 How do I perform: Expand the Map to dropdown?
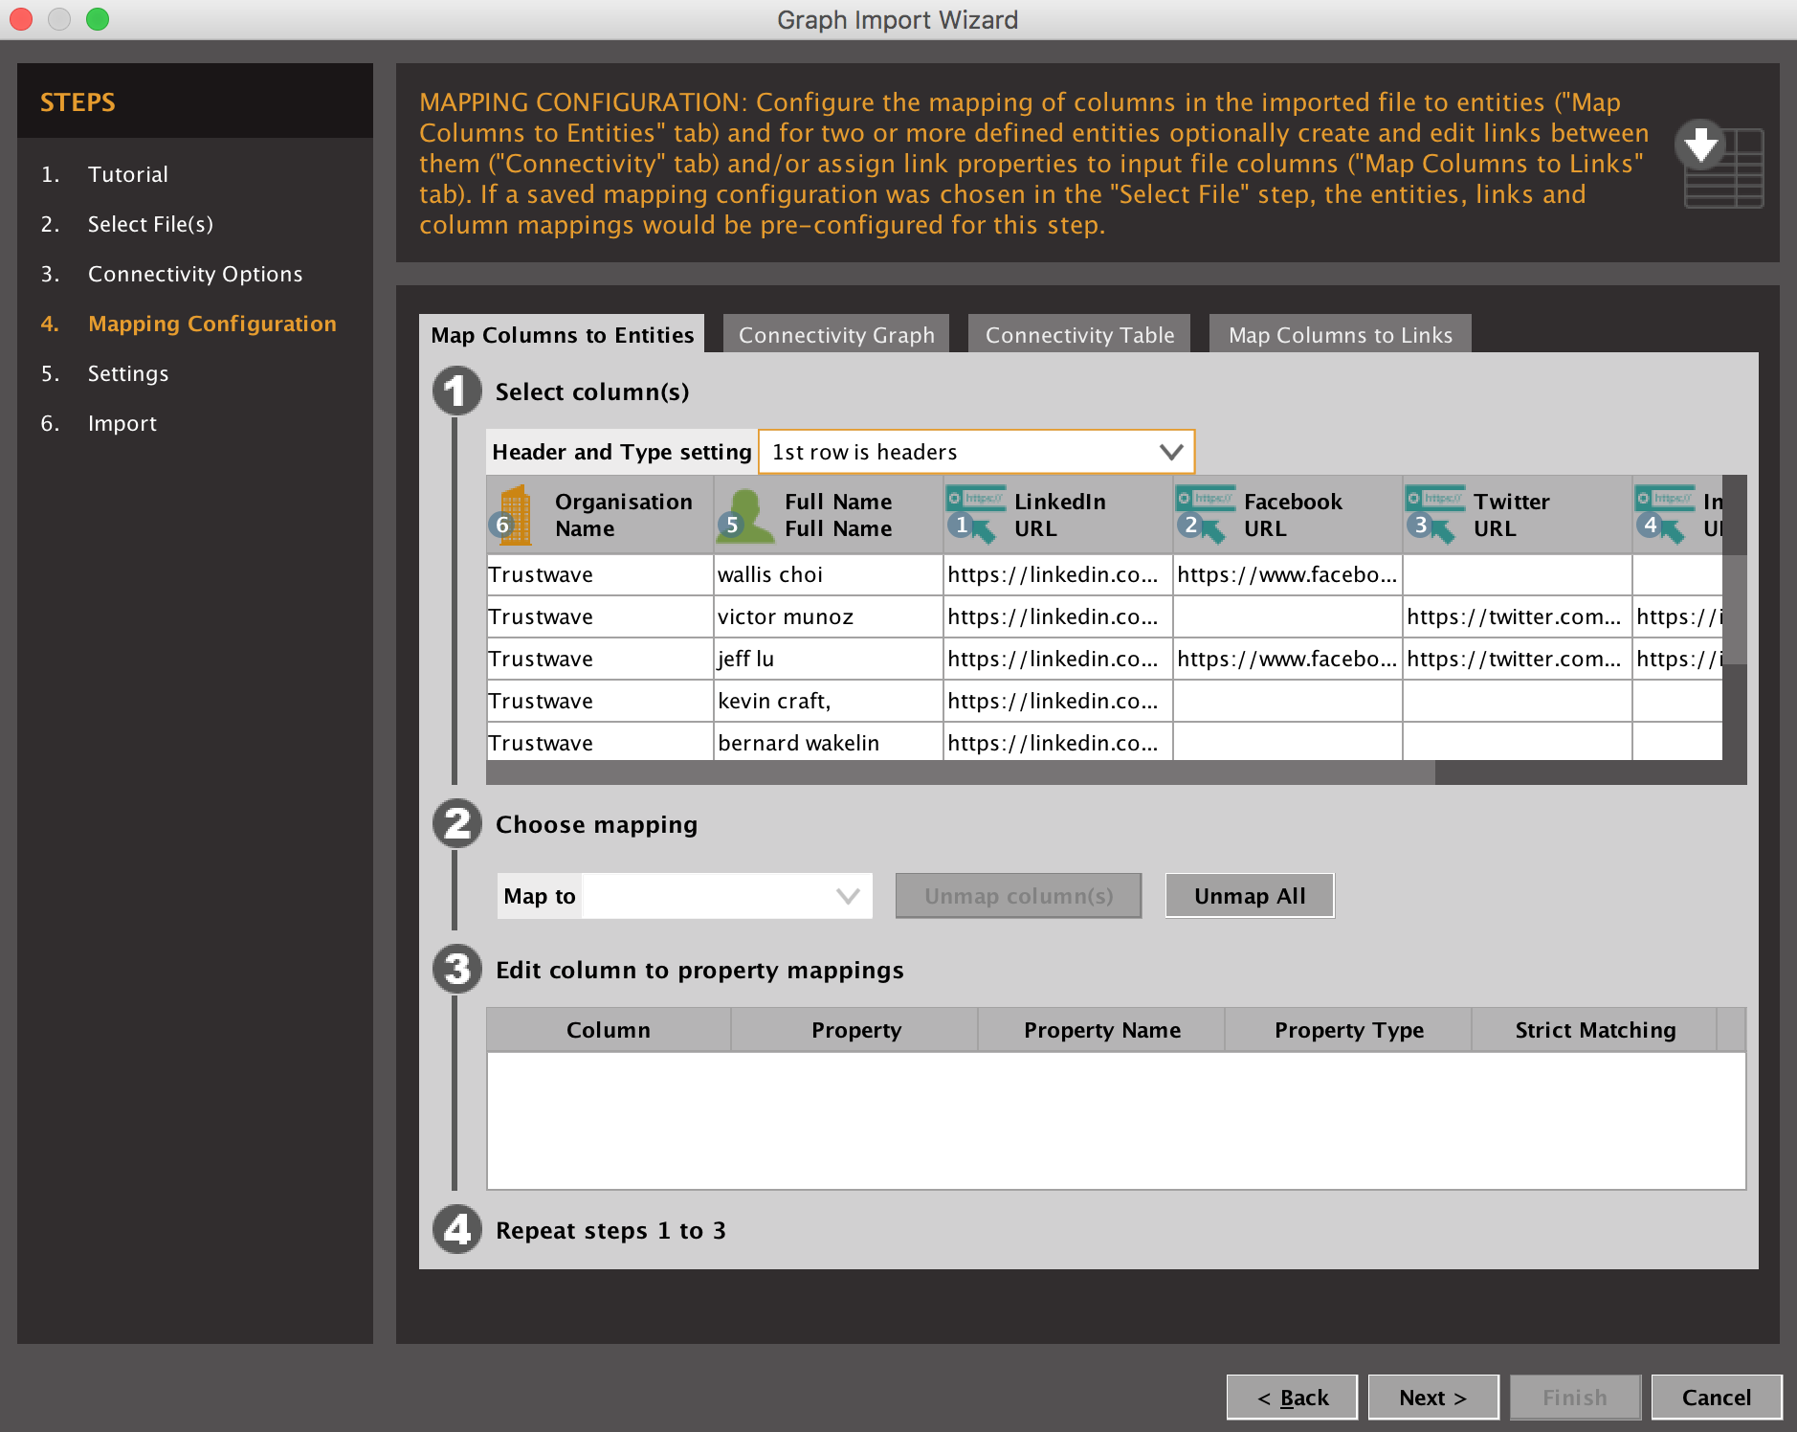[x=727, y=896]
